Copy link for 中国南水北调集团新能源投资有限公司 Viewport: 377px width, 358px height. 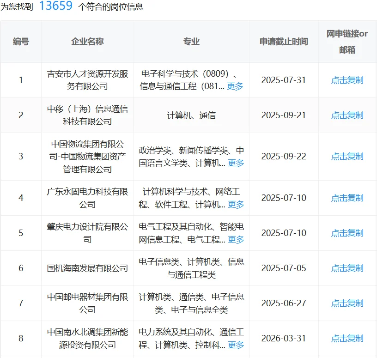(347, 338)
